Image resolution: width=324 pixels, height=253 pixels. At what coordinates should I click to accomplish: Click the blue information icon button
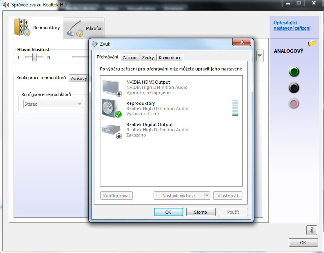[312, 230]
